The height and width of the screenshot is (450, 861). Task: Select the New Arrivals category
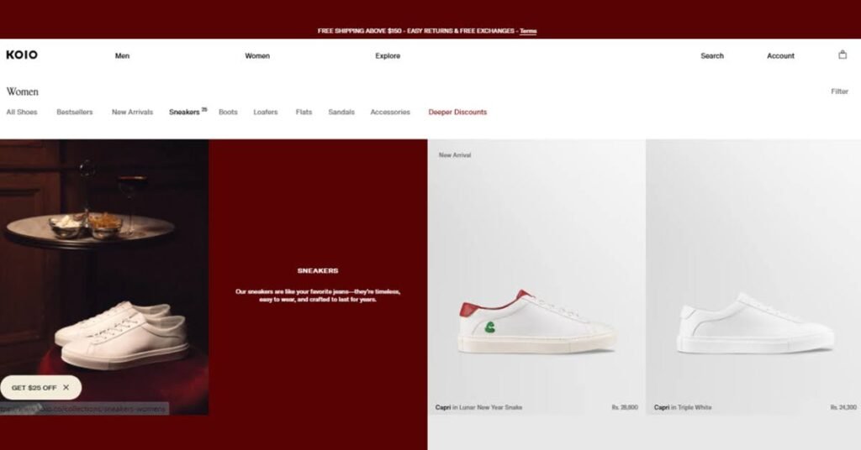(132, 112)
